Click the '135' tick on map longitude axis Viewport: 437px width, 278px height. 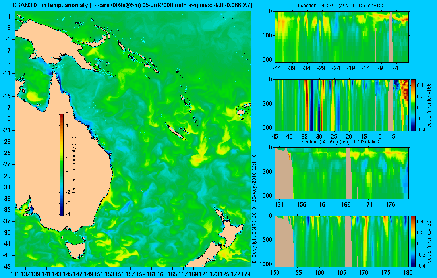point(15,274)
